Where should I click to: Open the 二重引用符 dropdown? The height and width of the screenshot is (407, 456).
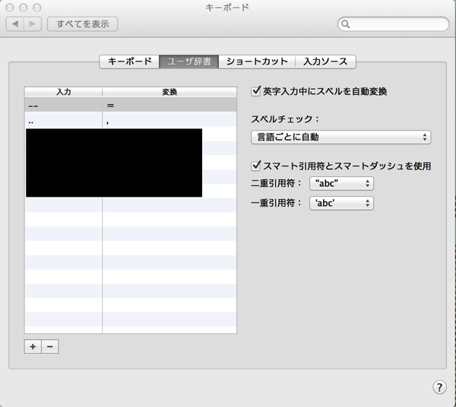click(x=341, y=183)
